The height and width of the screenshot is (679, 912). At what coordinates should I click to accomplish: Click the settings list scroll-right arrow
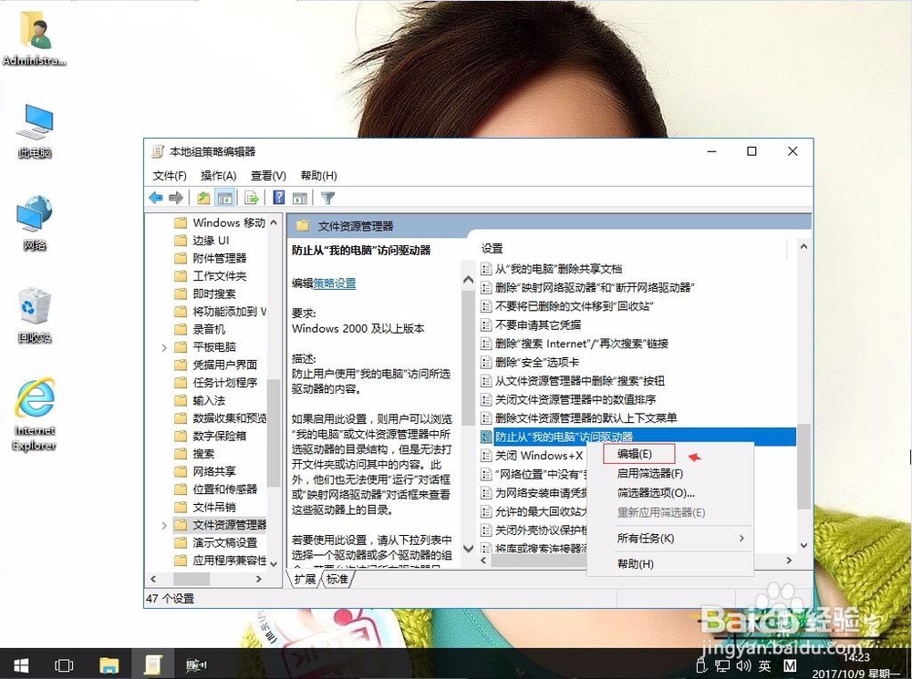[789, 561]
